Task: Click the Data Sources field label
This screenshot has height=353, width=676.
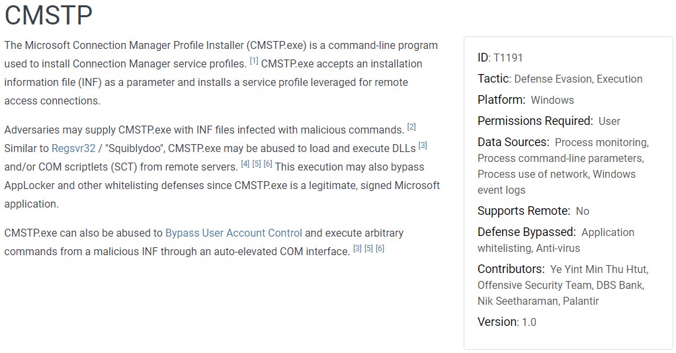Action: [x=513, y=142]
